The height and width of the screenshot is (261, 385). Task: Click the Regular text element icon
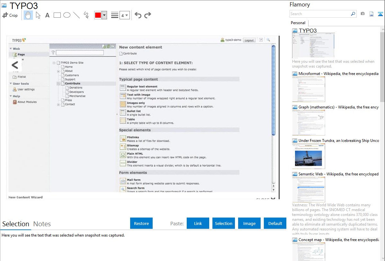click(123, 88)
